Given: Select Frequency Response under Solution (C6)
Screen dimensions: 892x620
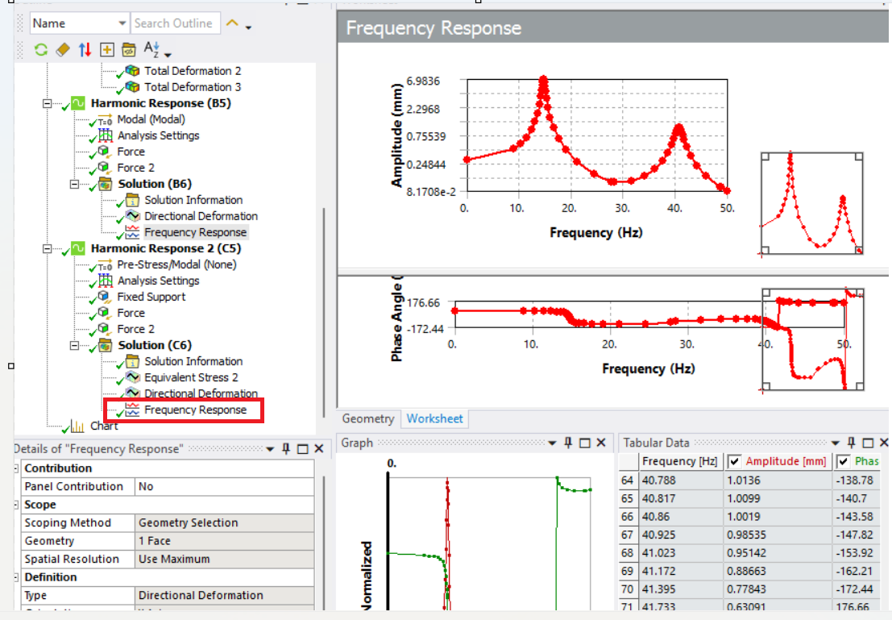Looking at the screenshot, I should pyautogui.click(x=195, y=410).
